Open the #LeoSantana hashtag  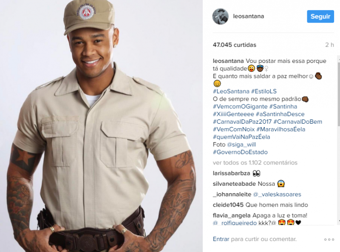tap(231, 91)
